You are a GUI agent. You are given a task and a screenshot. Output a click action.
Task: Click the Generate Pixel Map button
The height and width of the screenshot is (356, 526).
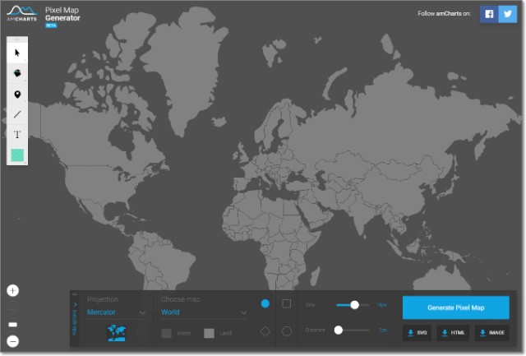455,307
